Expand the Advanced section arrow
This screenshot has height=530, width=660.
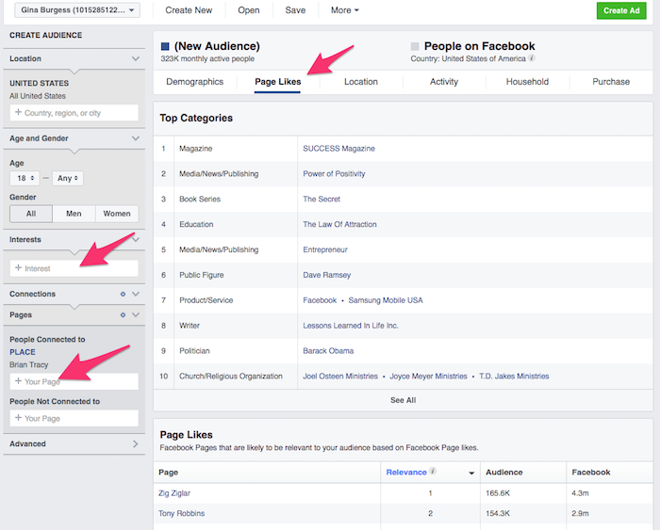[x=136, y=443]
